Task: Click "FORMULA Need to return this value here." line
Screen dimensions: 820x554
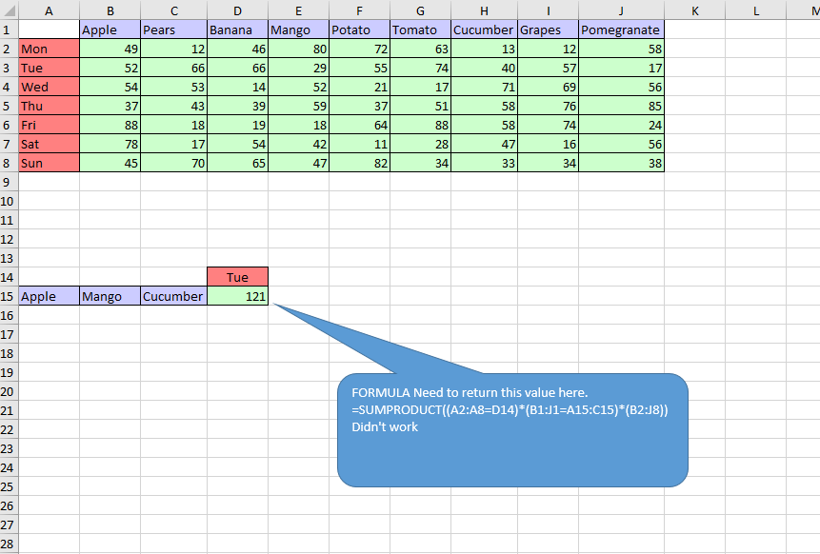Action: (x=470, y=392)
